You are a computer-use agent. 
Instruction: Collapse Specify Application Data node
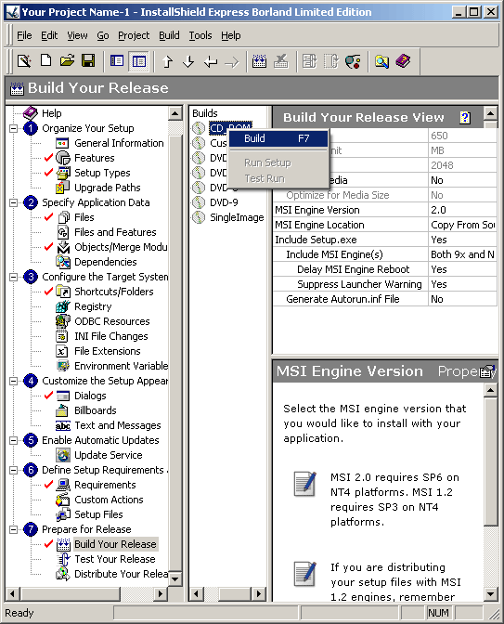[x=14, y=202]
